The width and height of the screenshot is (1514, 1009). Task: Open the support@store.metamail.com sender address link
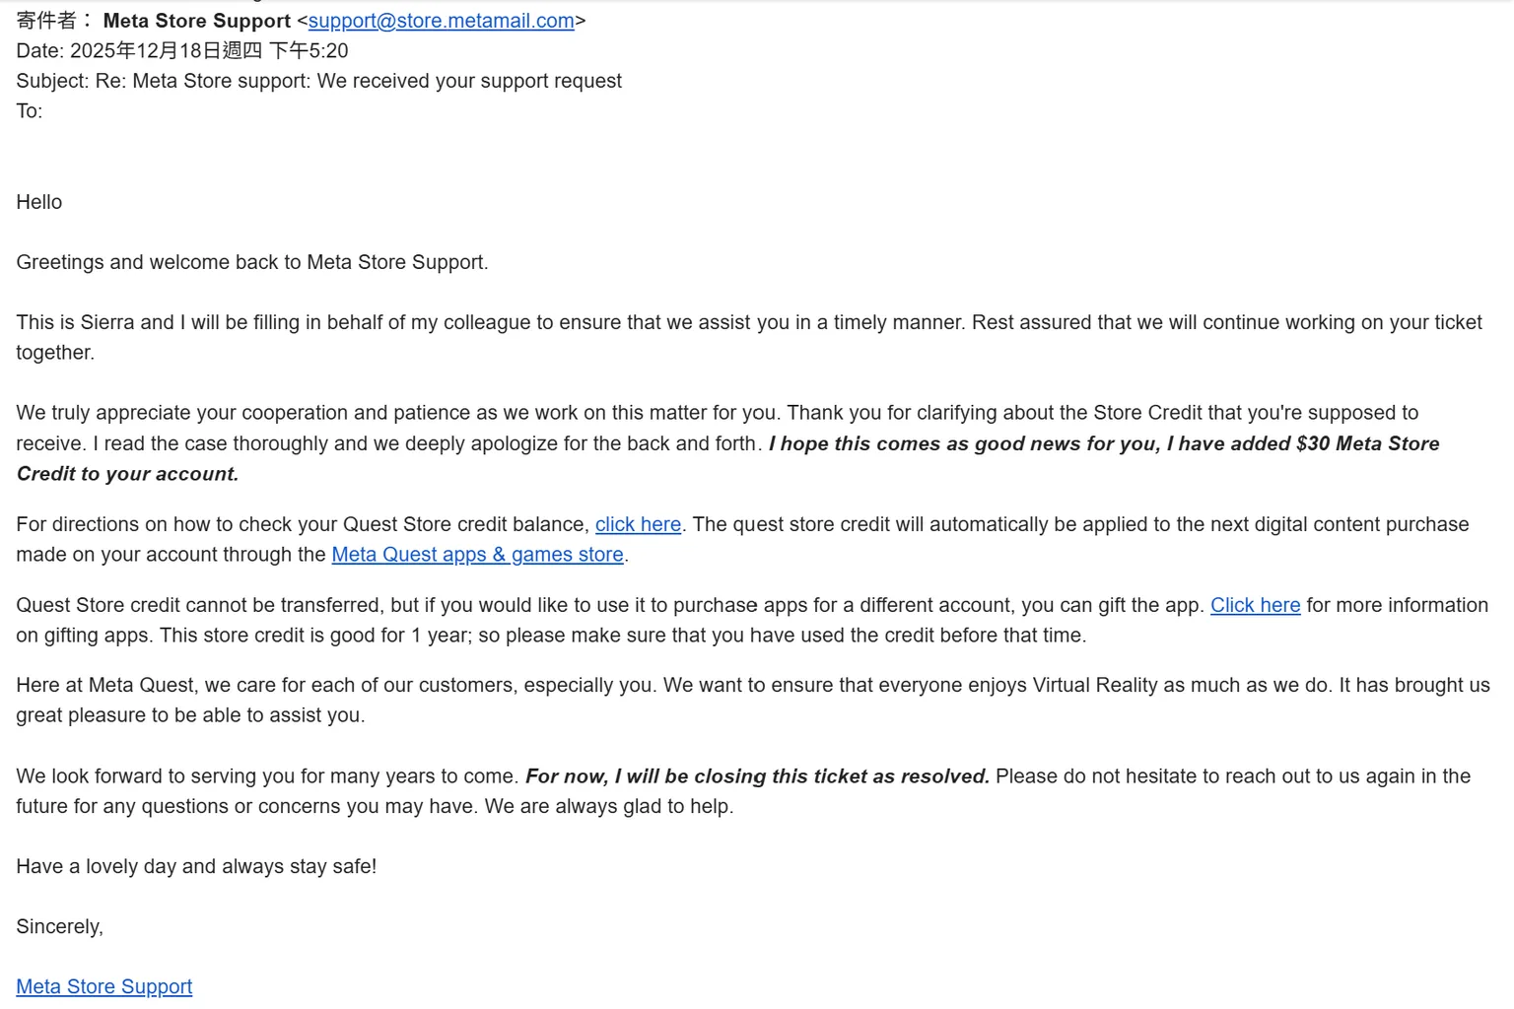(441, 21)
